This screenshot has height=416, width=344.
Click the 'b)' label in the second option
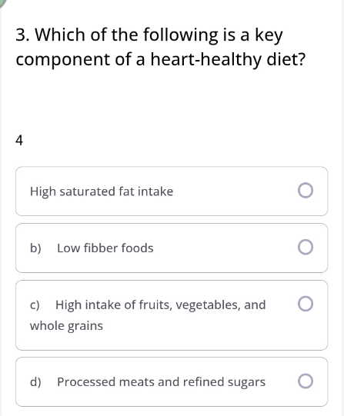tap(35, 248)
